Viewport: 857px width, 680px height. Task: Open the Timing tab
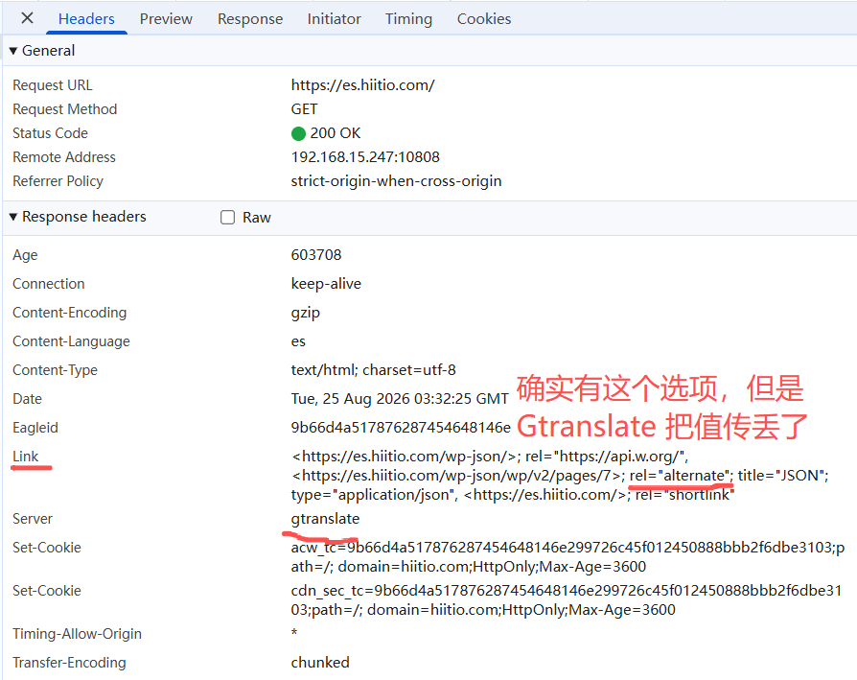(408, 19)
